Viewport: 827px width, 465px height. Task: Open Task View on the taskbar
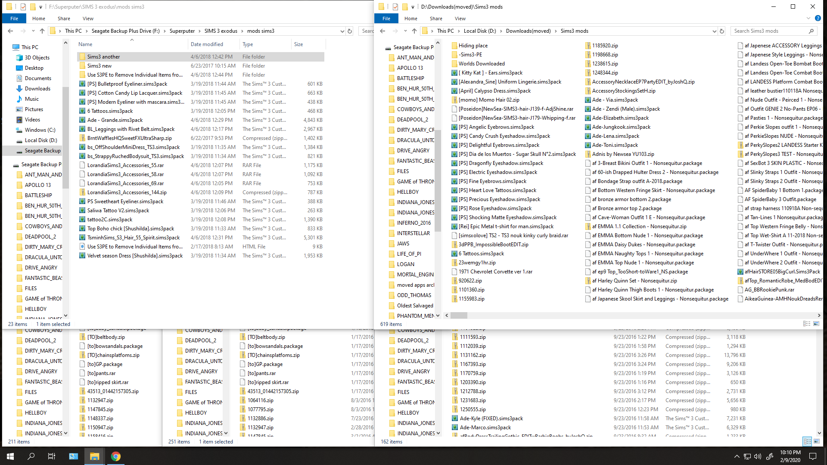point(52,456)
